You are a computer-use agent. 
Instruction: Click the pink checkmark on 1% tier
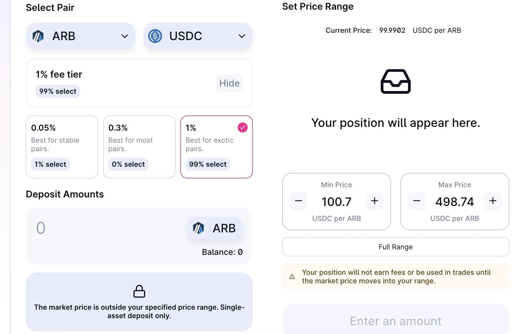click(x=243, y=127)
